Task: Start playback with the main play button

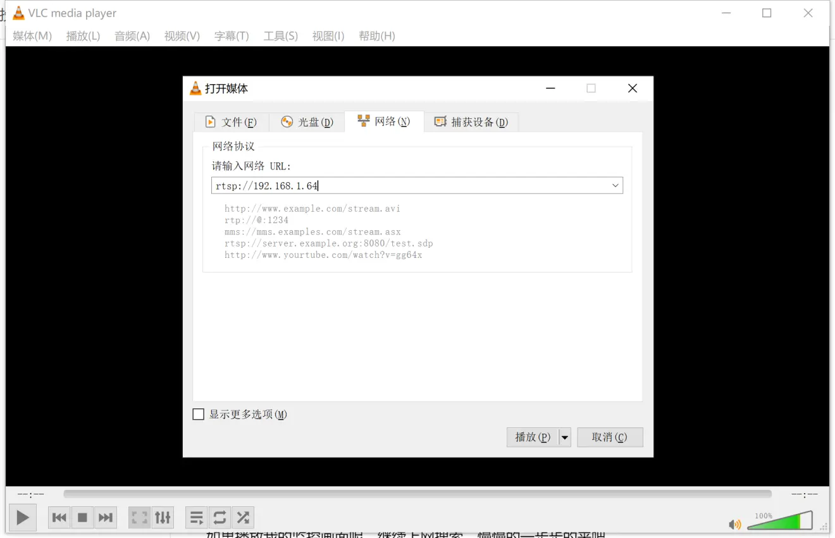Action: tap(23, 518)
